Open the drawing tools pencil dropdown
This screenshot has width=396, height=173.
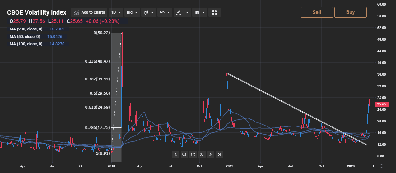tap(182, 12)
